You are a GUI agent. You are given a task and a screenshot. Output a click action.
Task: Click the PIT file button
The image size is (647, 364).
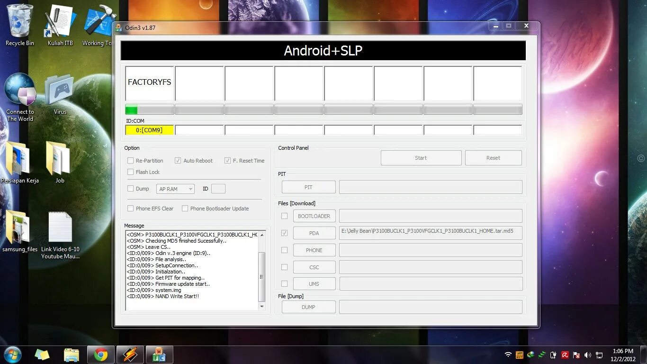[x=308, y=187]
